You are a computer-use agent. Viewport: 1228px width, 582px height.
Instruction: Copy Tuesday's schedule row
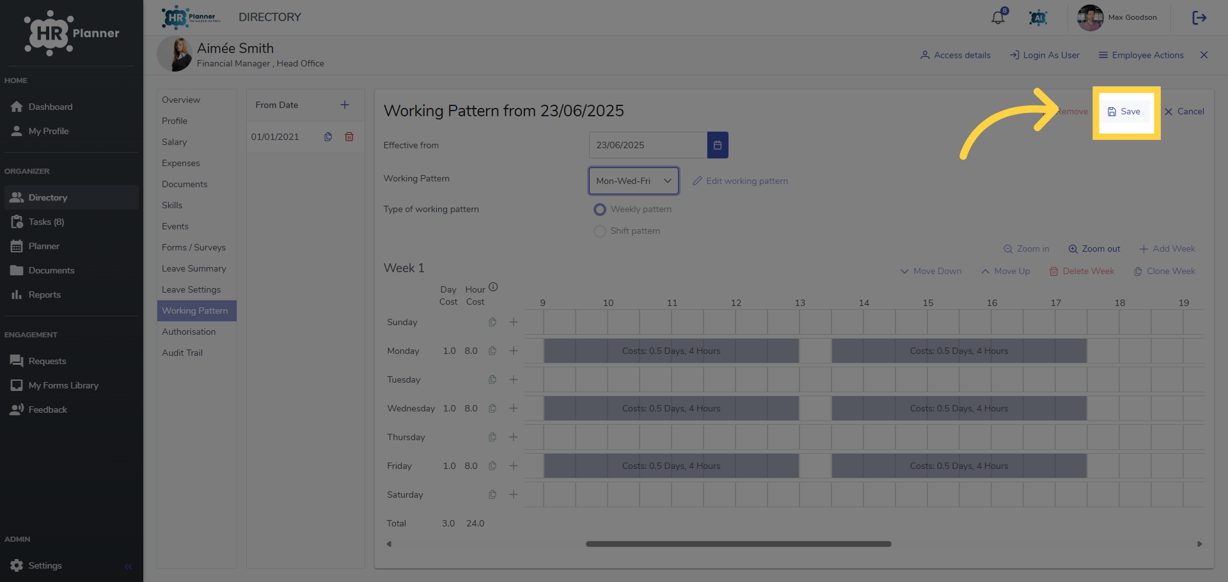tap(492, 379)
